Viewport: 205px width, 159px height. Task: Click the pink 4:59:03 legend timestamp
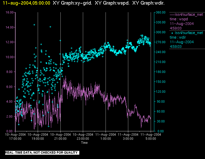point(176,28)
